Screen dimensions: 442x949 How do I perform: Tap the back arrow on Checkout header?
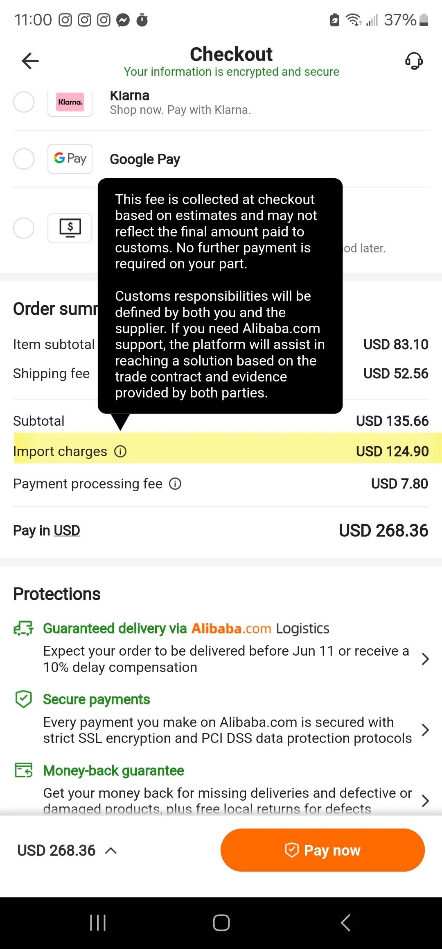[x=29, y=61]
